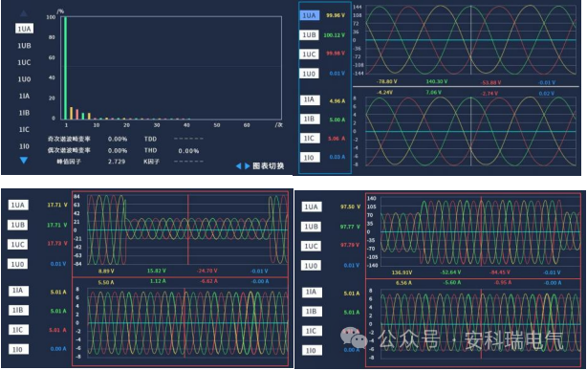Viewport: 587px width, 370px height.
Task: Select 1UA in the harmonic spectrum channel list
Action: tap(24, 29)
